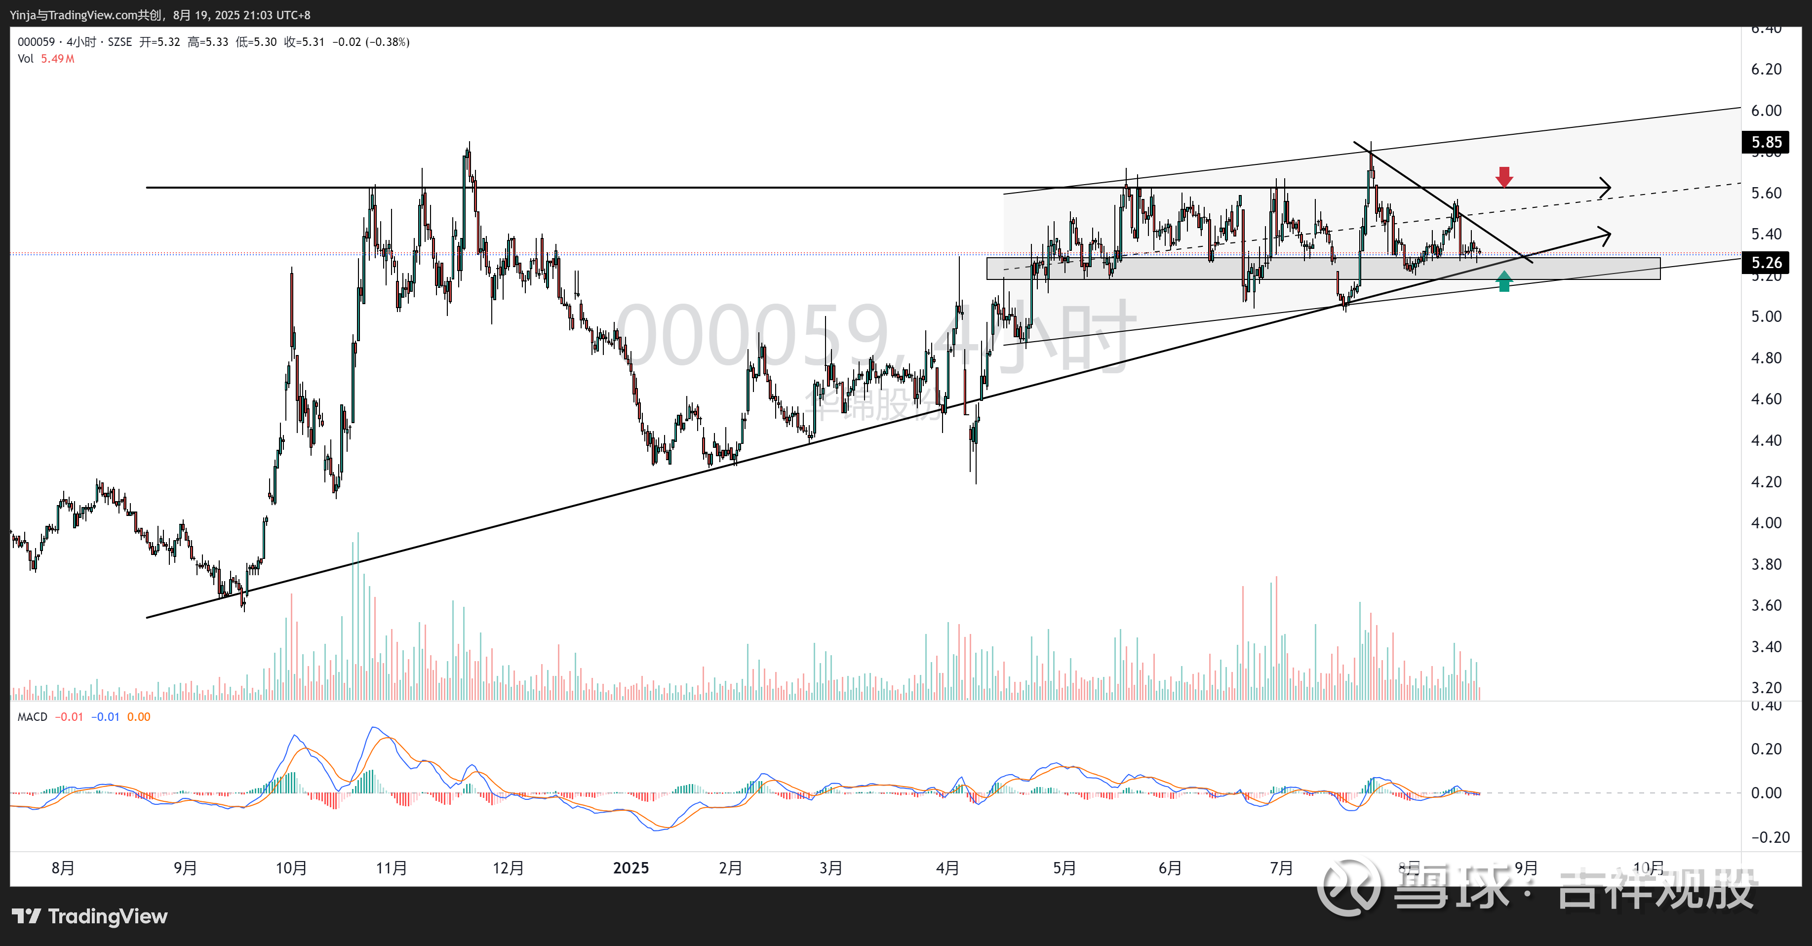This screenshot has height=946, width=1812.
Task: Click the red down arrow marker
Action: [1504, 177]
